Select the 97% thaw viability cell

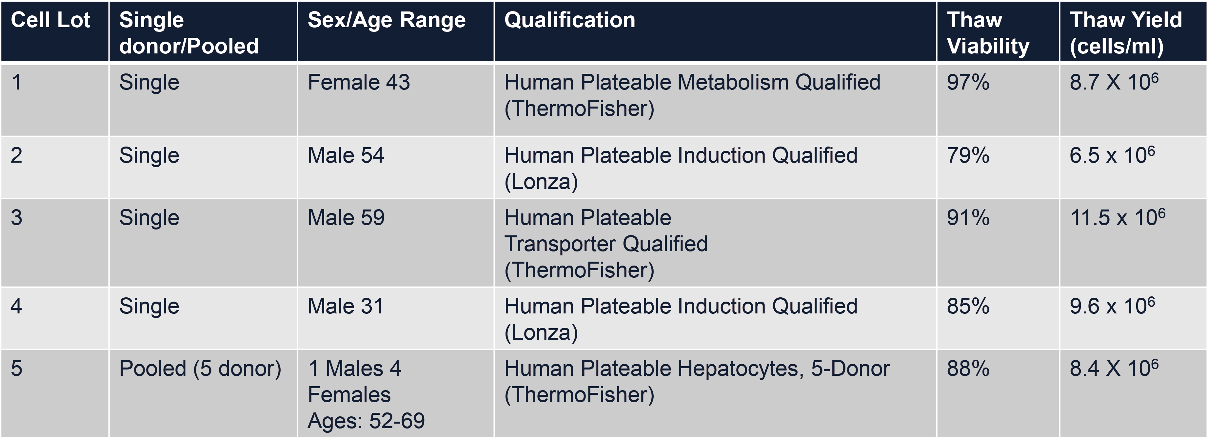968,83
